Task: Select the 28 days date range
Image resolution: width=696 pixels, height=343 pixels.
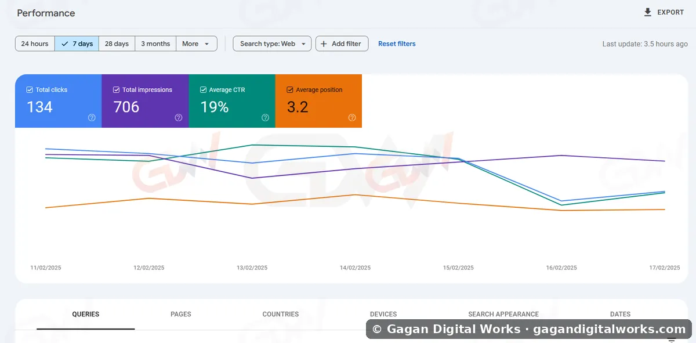Action: (117, 44)
